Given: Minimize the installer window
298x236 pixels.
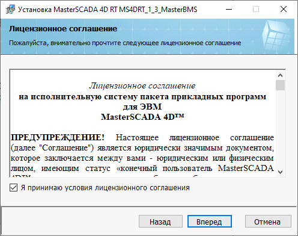Looking at the screenshot, I should tap(229, 10).
